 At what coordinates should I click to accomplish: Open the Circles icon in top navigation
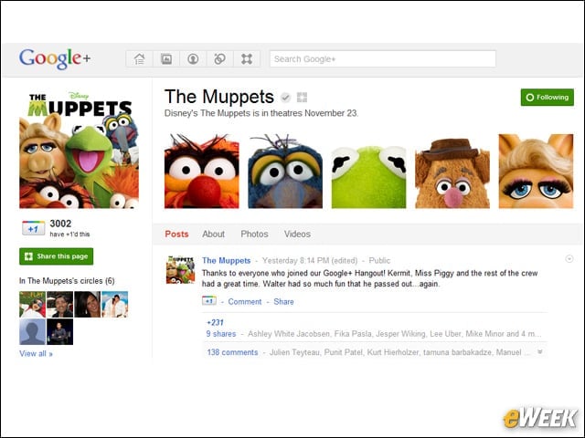click(219, 58)
